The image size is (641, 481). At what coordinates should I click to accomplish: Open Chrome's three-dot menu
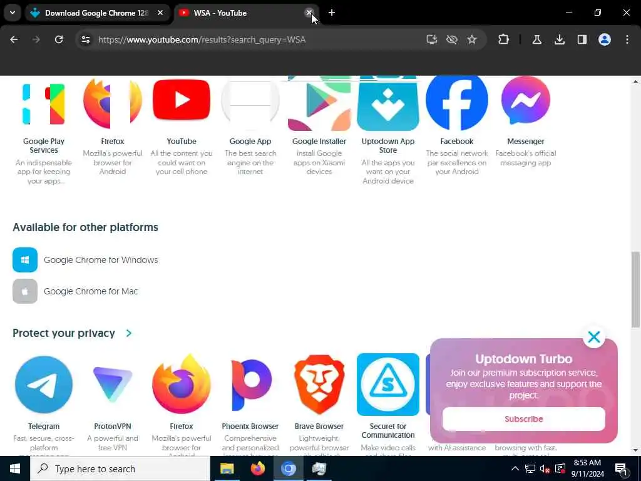point(627,39)
